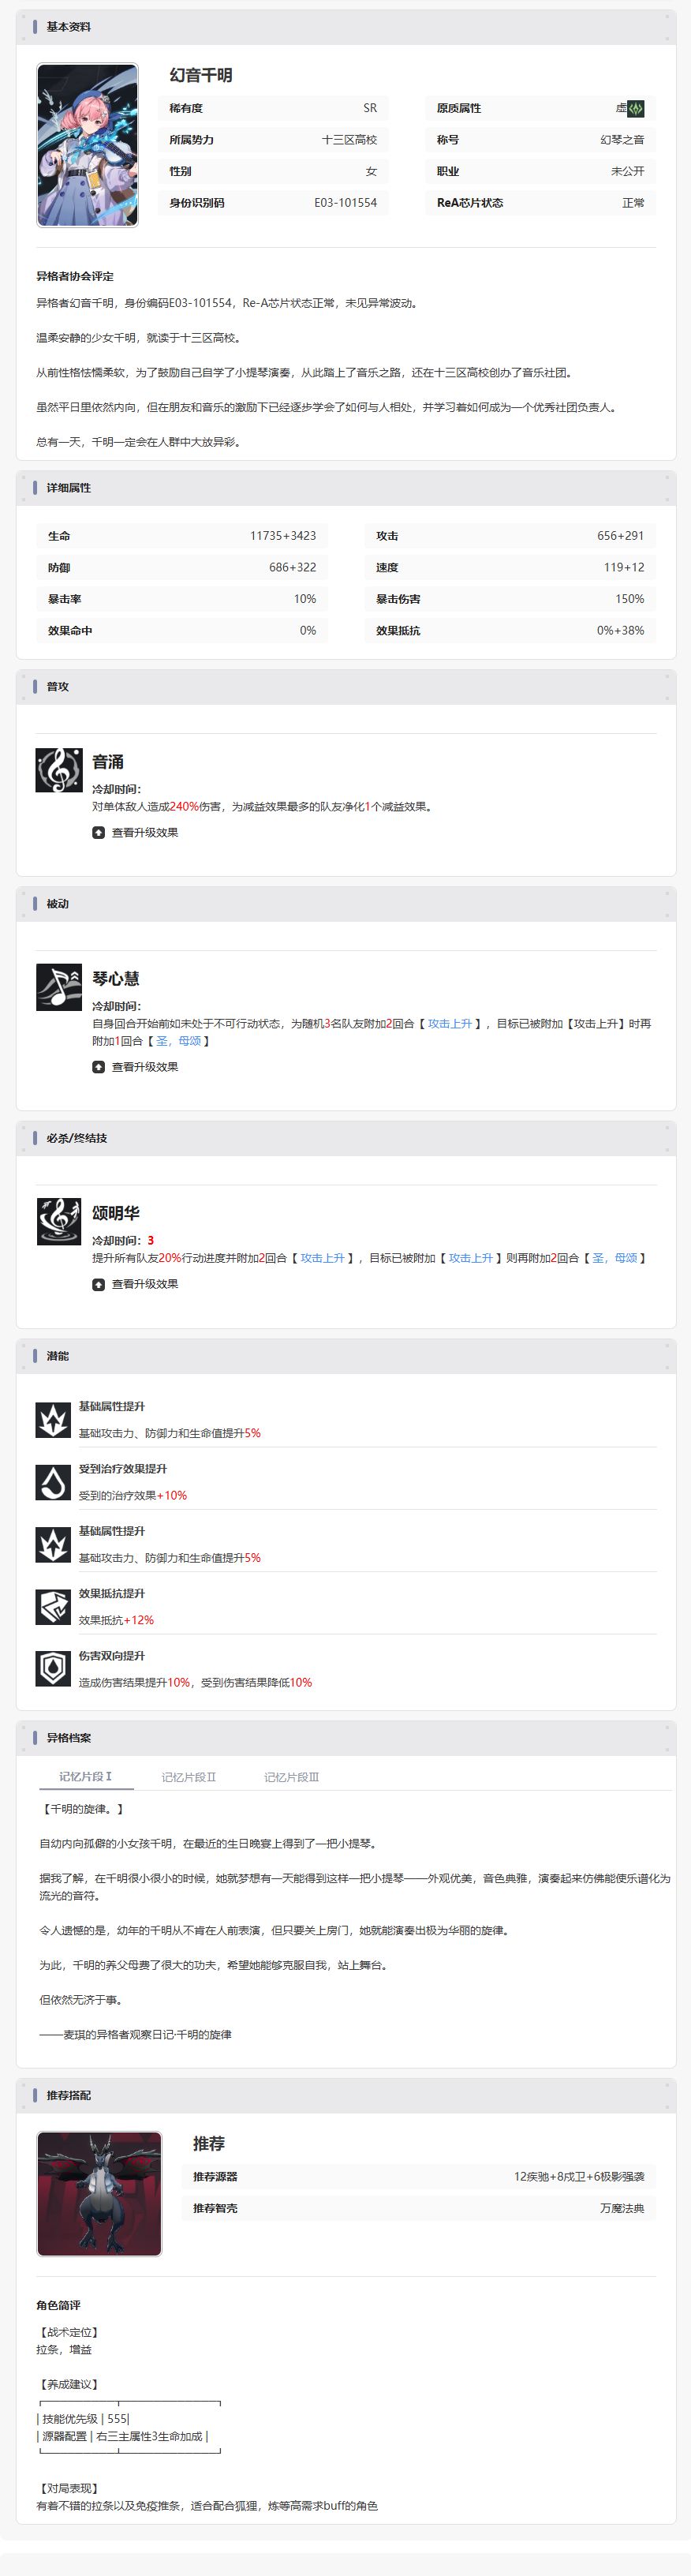Open the 圣, 母颂 link in 琴心慧 description
Viewport: 691px width, 2576px height.
click(x=179, y=1041)
